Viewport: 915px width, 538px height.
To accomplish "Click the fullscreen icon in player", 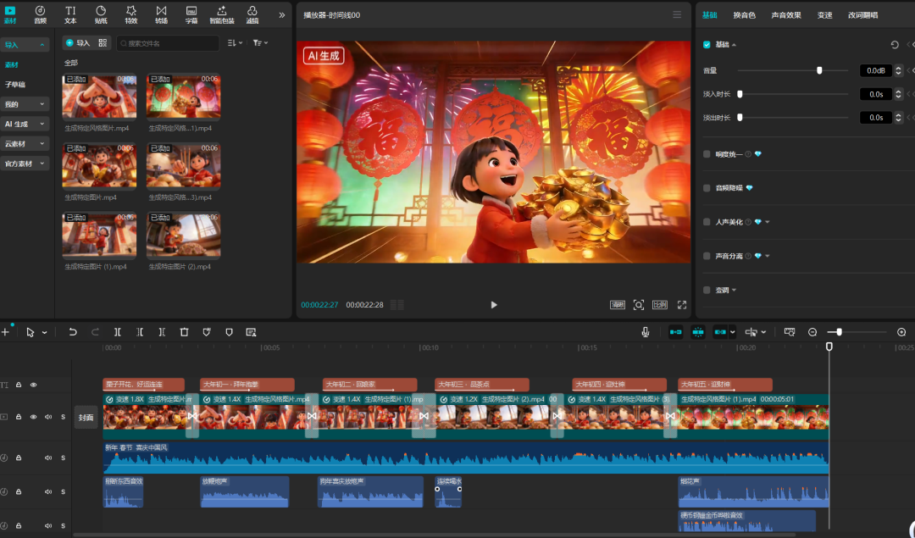I will [681, 305].
